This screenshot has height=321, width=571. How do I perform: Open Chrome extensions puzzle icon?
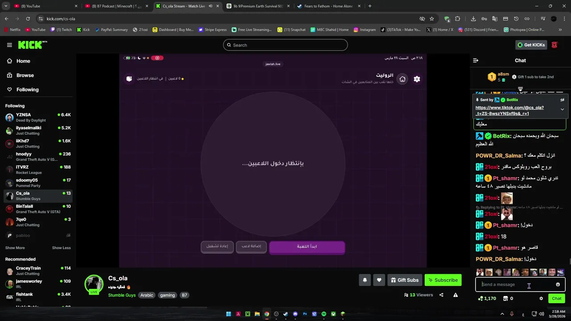457,19
